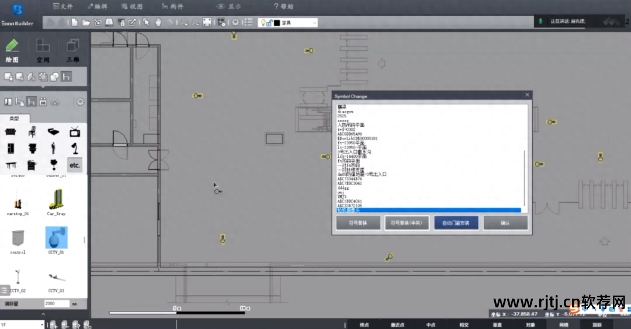
Task: Click the new file icon
Action: point(74,23)
